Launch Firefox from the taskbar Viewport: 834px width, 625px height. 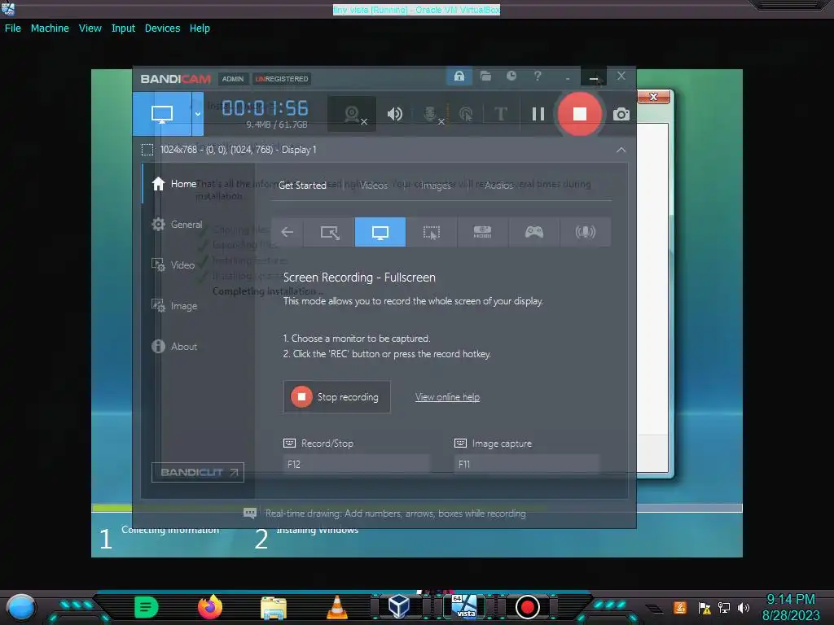[x=210, y=607]
